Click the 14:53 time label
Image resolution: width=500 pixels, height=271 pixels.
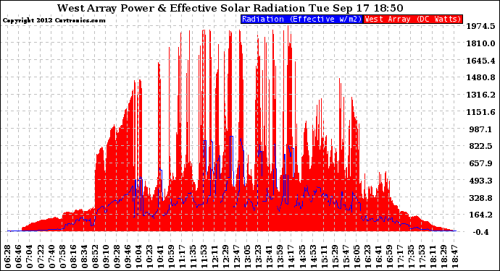click(x=312, y=256)
